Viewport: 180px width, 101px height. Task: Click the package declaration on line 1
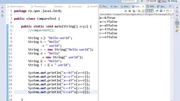[38, 11]
